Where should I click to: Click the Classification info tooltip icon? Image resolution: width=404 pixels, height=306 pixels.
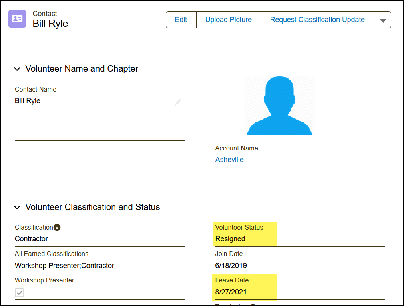pos(57,227)
